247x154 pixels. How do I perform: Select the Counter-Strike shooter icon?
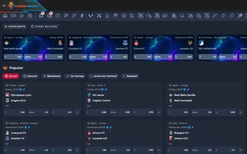point(82,16)
